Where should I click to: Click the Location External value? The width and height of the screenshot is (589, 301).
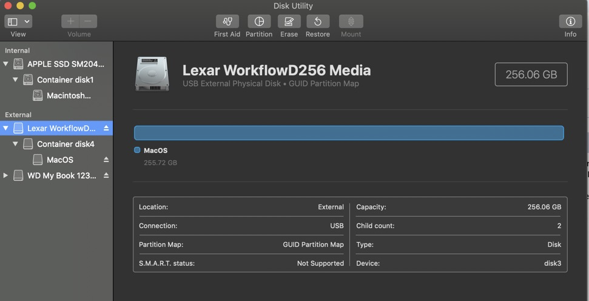pos(331,207)
